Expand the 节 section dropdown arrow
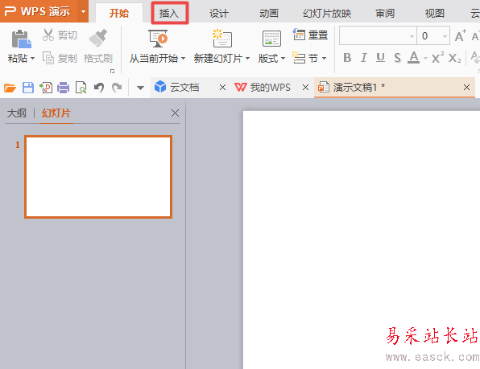Viewport: 480px width, 369px height. [x=325, y=58]
